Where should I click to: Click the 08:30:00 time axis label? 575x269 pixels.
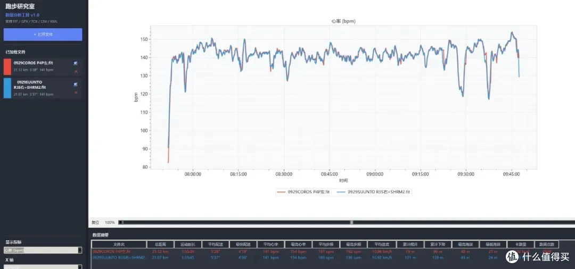pyautogui.click(x=284, y=174)
